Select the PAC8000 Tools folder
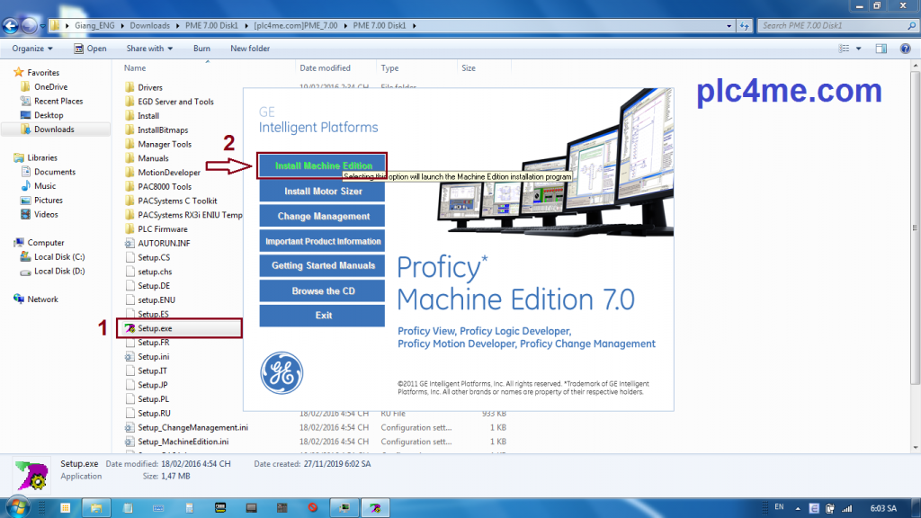Screen dimensions: 921x518 pyautogui.click(x=165, y=186)
